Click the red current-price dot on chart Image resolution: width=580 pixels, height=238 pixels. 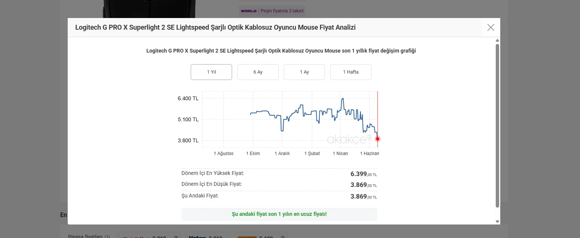378,139
